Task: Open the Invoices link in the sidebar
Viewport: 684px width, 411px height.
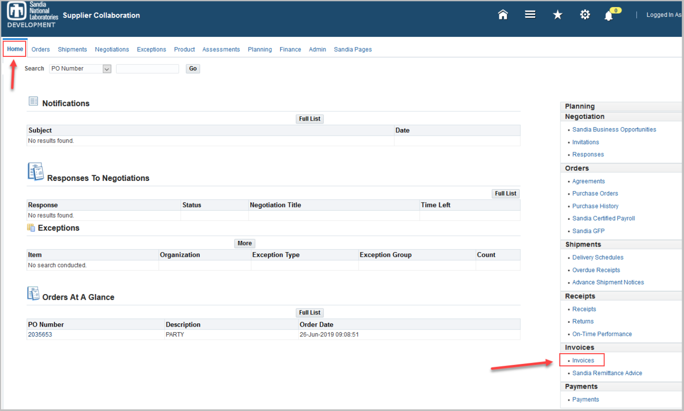Action: (583, 360)
